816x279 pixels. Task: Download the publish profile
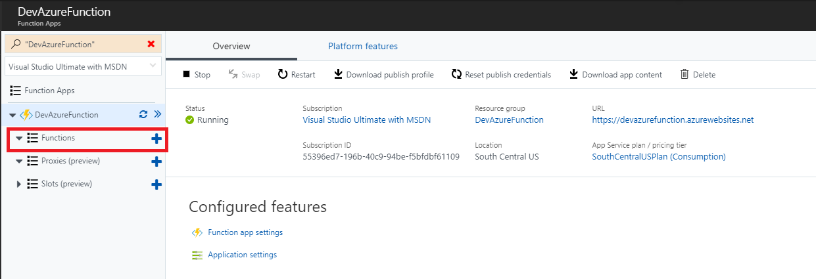pos(383,75)
